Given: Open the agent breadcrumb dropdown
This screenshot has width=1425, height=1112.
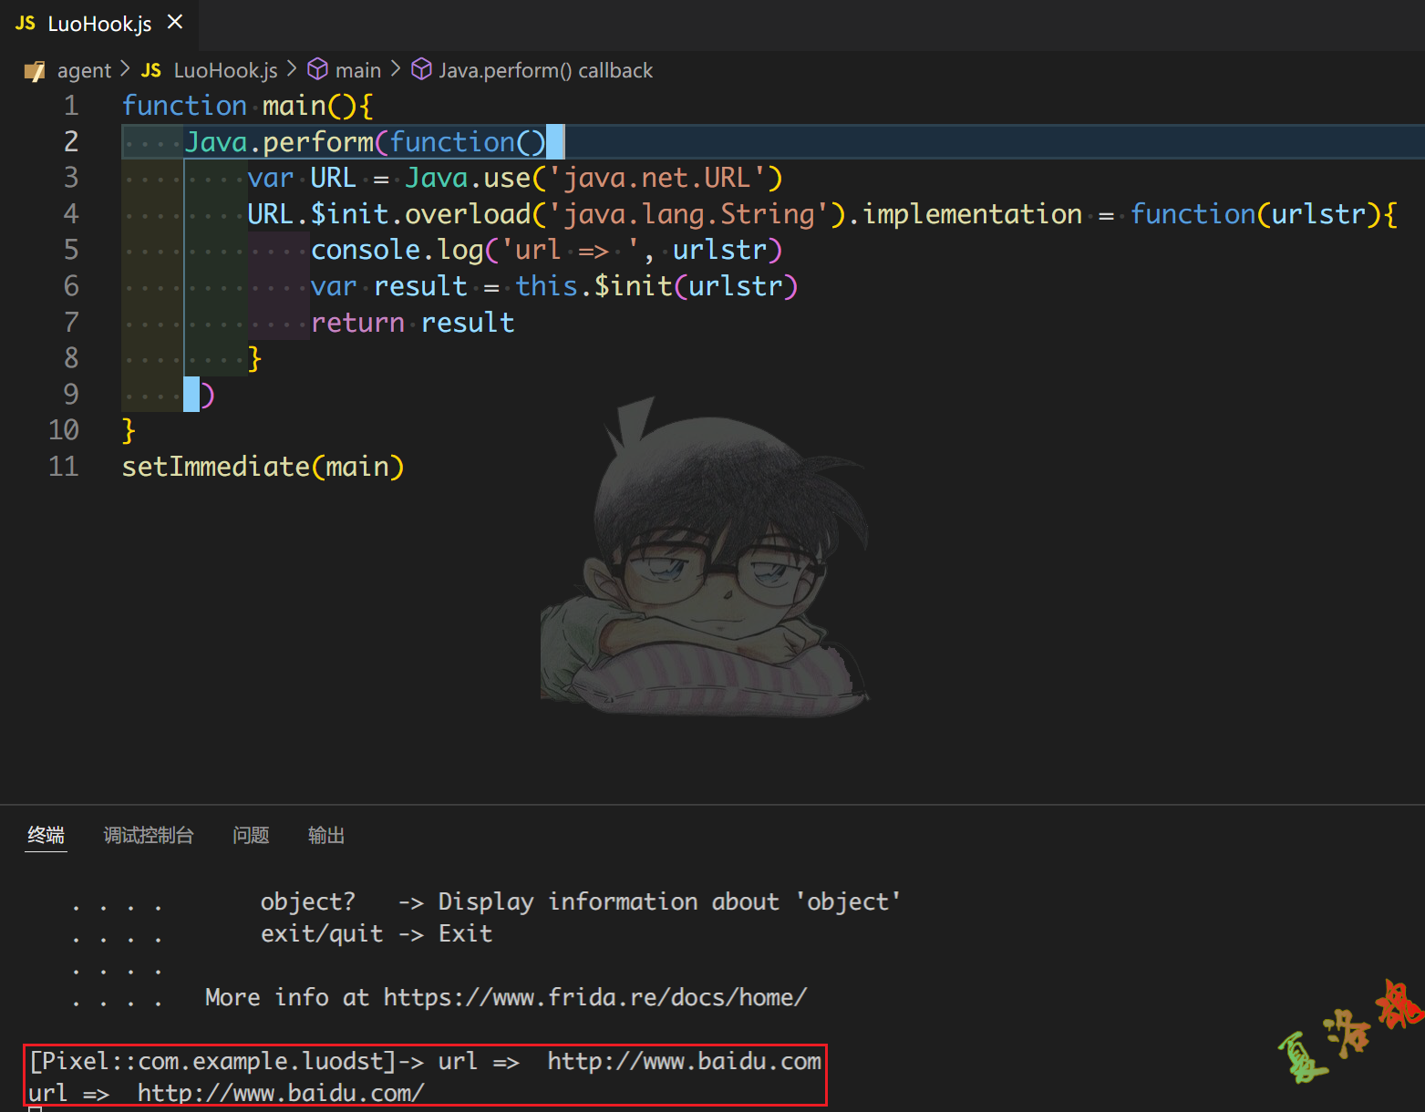Looking at the screenshot, I should tap(84, 70).
